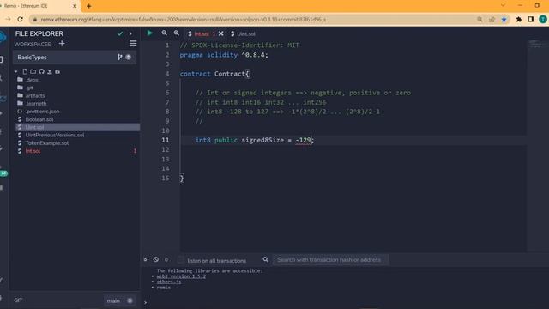Create a new folder icon
549x309 pixels.
[33, 71]
